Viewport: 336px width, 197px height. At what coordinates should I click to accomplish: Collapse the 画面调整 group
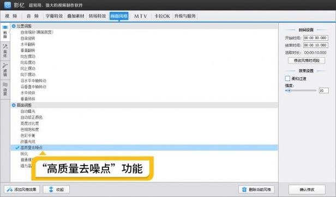coord(14,105)
